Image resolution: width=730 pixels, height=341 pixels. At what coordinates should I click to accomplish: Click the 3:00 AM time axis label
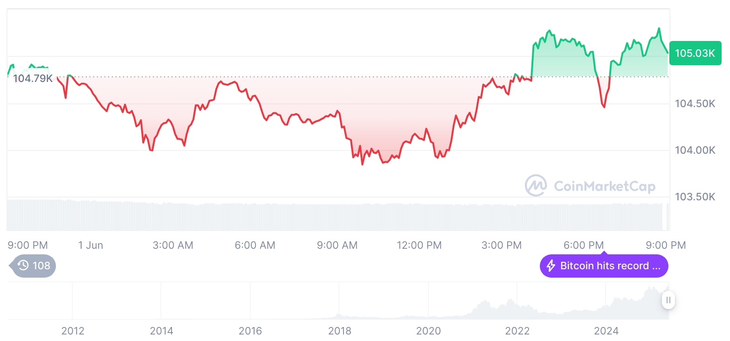tap(173, 245)
